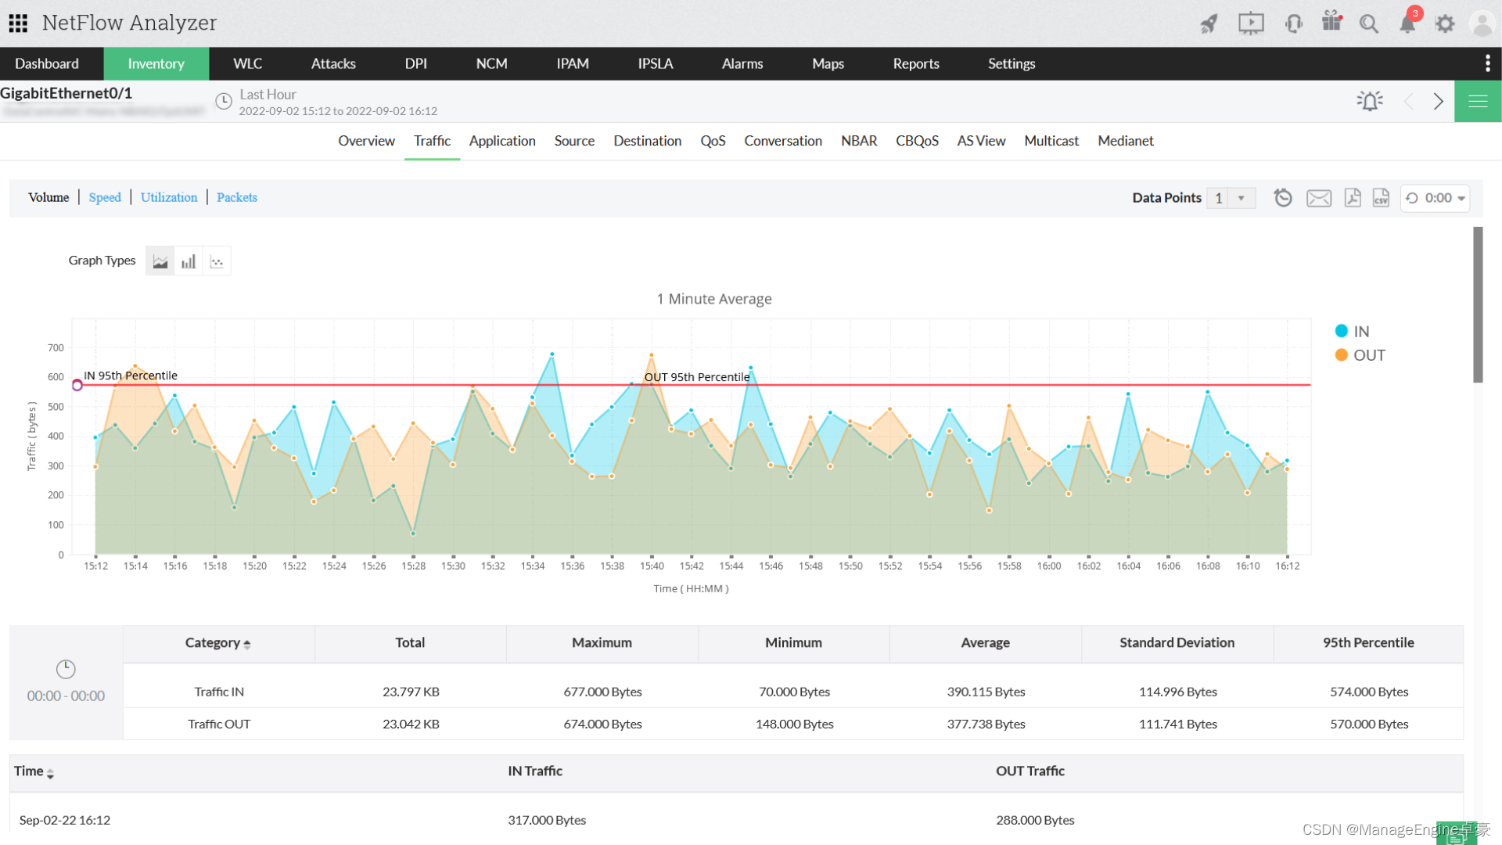
Task: Click the Last Hour clock icon
Action: pos(224,101)
